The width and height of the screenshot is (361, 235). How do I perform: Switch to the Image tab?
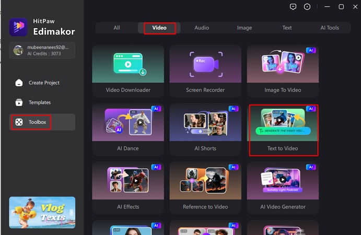pos(244,28)
